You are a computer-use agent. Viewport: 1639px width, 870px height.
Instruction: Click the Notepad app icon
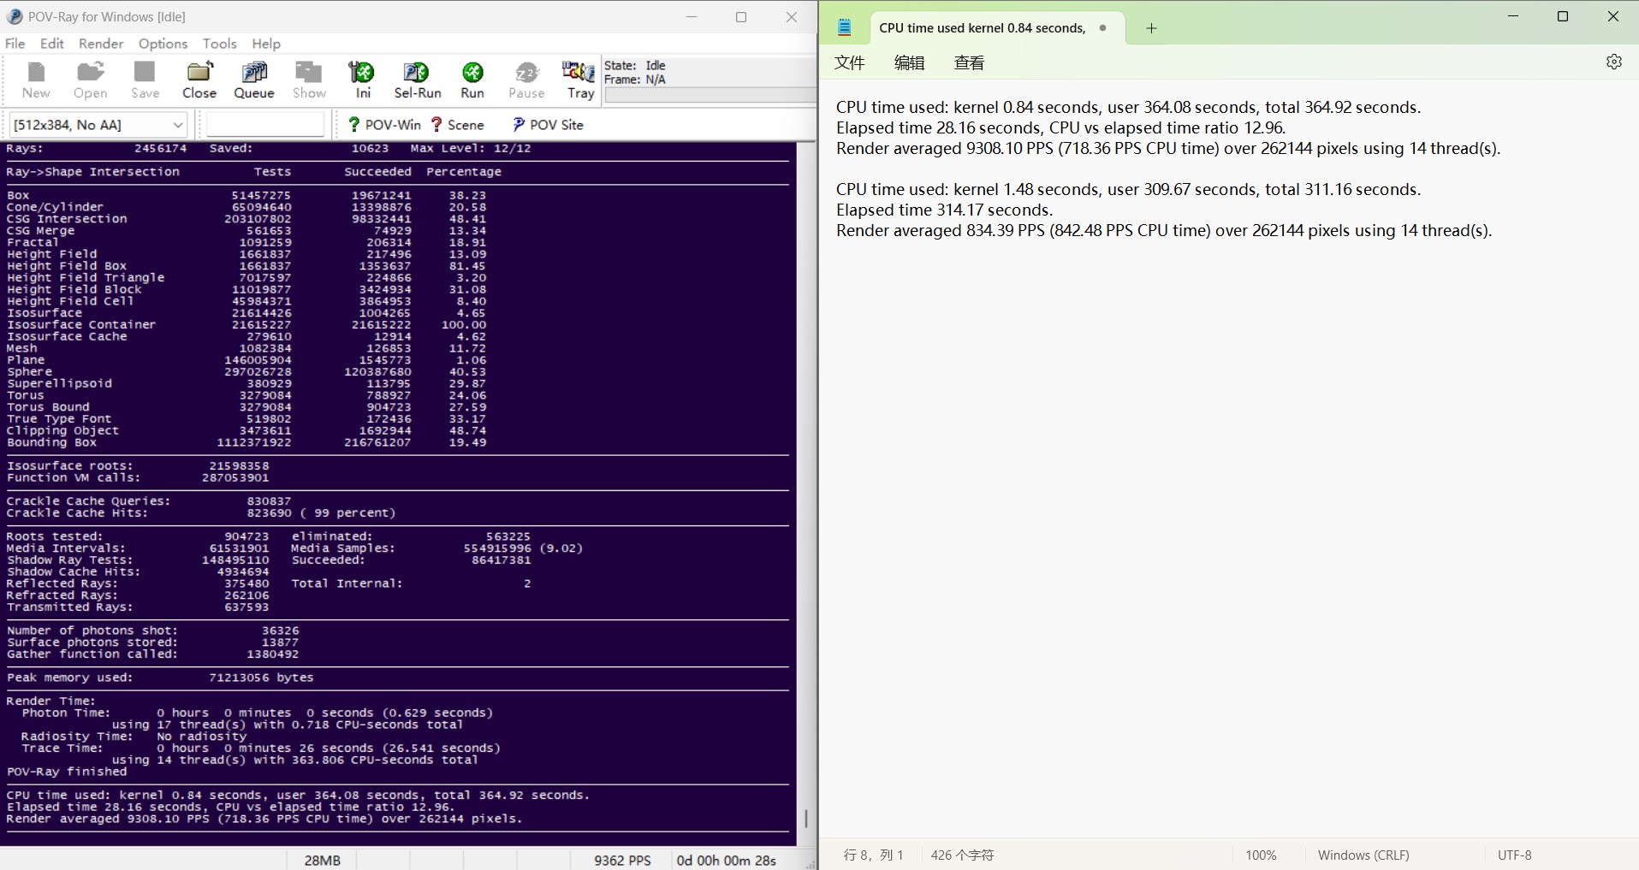click(844, 27)
